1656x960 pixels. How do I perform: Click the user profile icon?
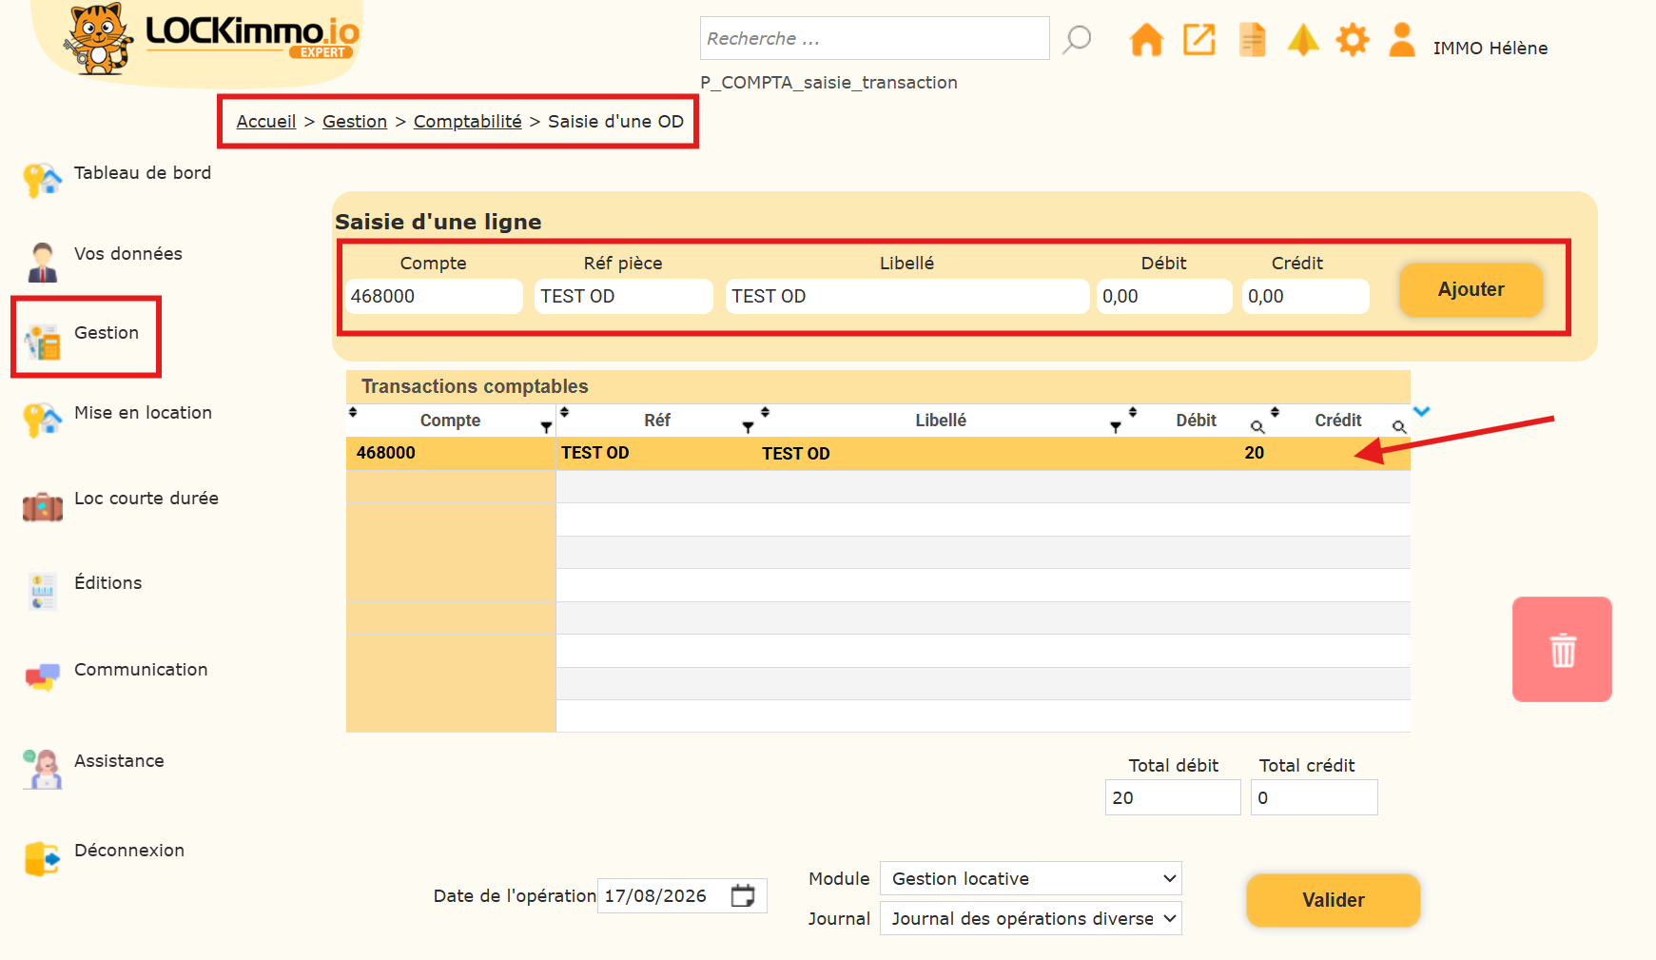click(x=1402, y=40)
